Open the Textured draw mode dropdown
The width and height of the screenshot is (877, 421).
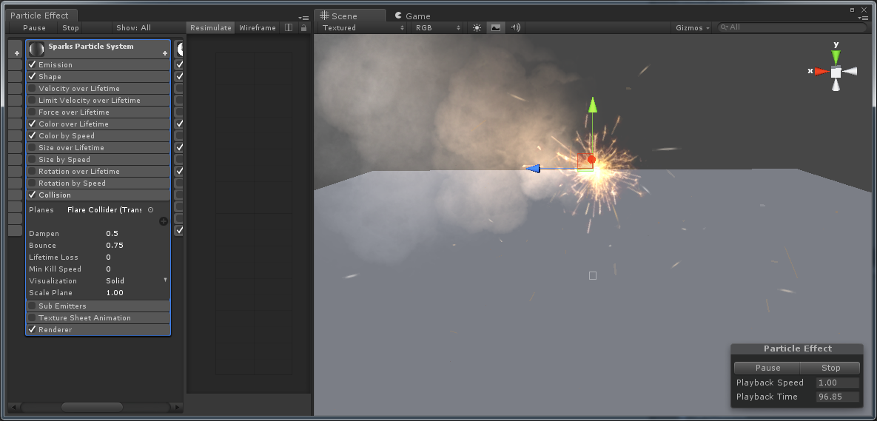pyautogui.click(x=363, y=27)
